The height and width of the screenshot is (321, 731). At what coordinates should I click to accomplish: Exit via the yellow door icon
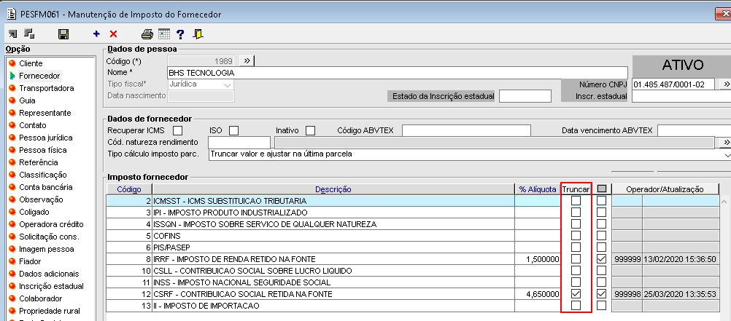pos(198,34)
